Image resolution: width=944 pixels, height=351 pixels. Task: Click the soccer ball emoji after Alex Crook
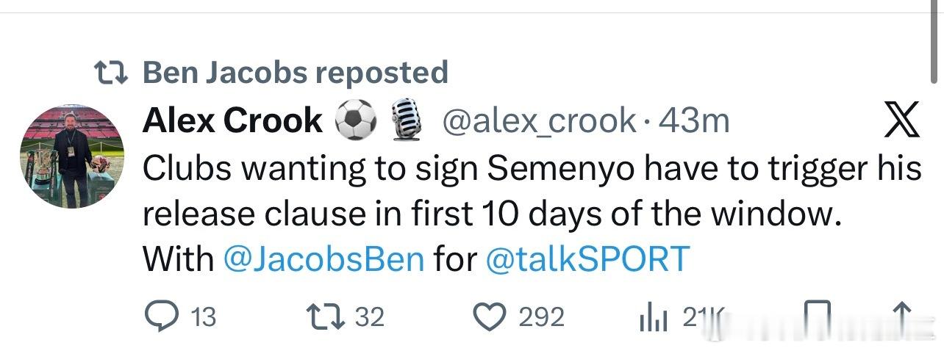coord(356,120)
